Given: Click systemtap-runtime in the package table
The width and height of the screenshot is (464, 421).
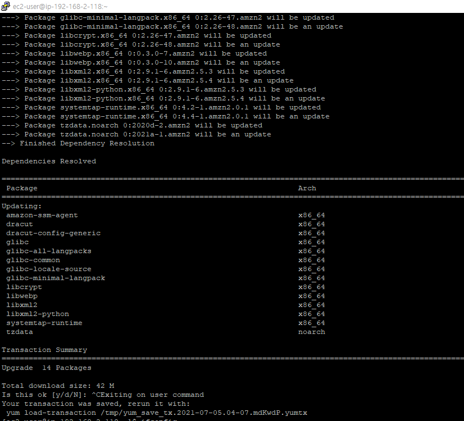Looking at the screenshot, I should coord(44,323).
